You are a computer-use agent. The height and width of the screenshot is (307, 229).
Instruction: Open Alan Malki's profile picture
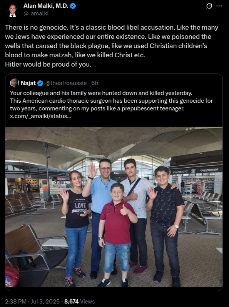click(x=13, y=10)
